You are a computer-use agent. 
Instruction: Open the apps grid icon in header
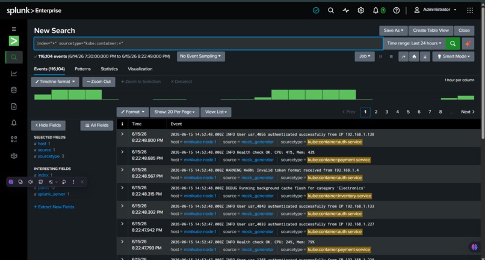pos(470,10)
